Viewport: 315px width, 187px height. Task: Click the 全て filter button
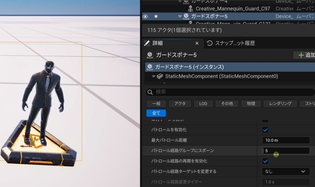click(156, 113)
